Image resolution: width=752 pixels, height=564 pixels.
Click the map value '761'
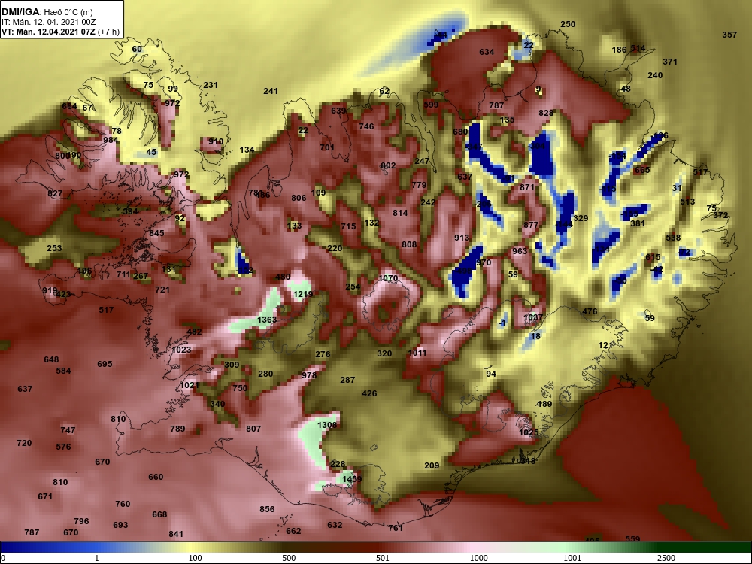click(396, 528)
